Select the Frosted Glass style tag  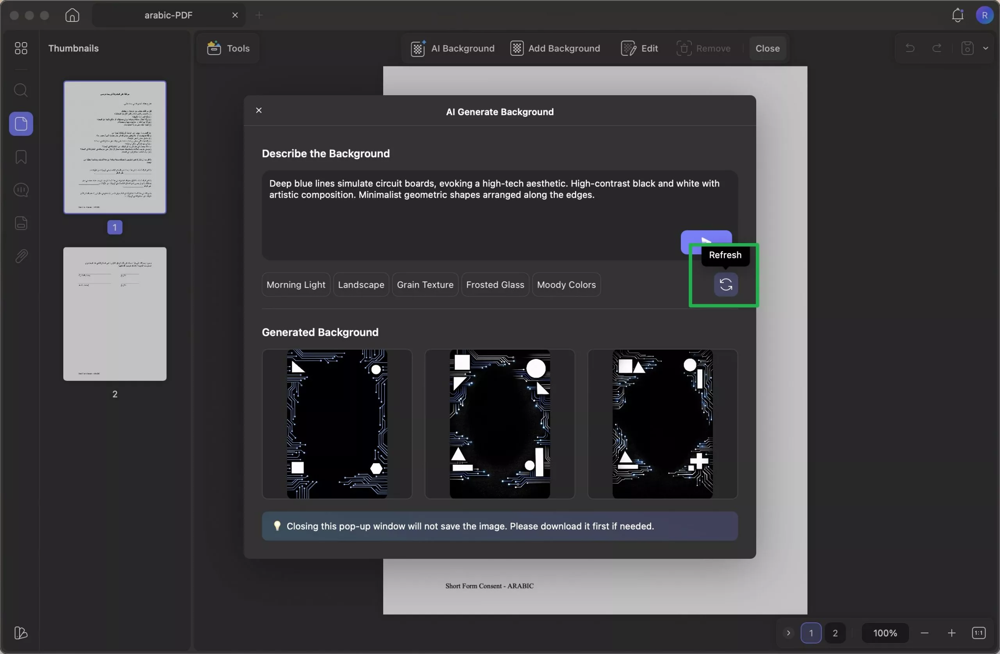pos(495,284)
